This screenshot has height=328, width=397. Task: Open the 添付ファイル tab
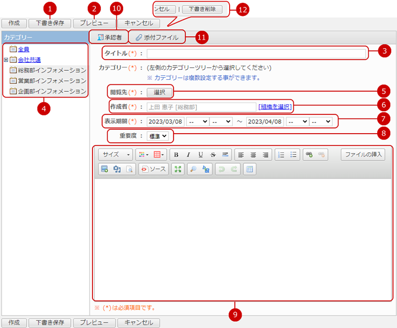157,37
